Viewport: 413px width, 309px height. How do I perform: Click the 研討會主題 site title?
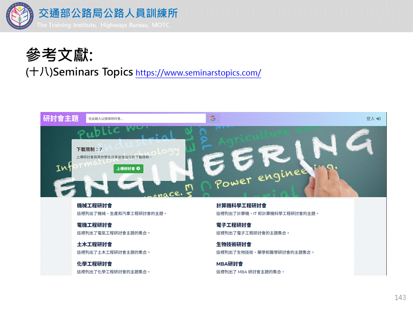pyautogui.click(x=61, y=118)
